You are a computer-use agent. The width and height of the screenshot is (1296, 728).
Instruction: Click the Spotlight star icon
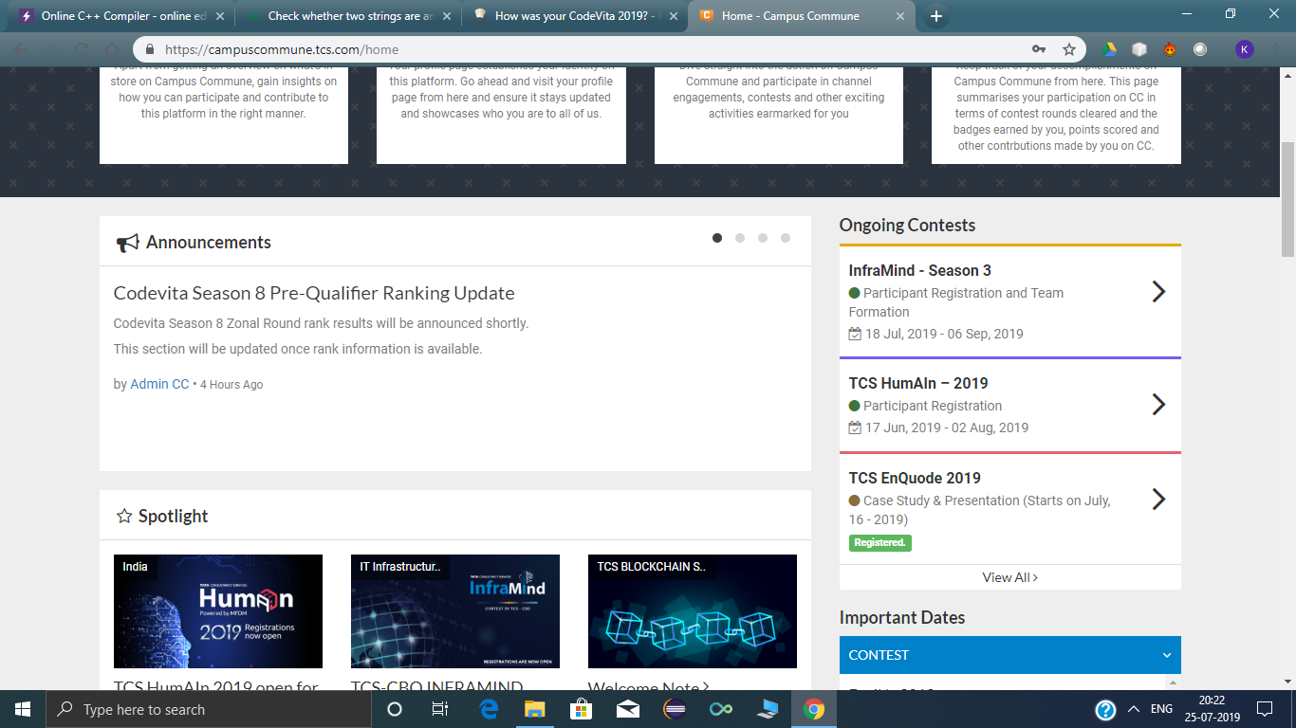click(124, 517)
